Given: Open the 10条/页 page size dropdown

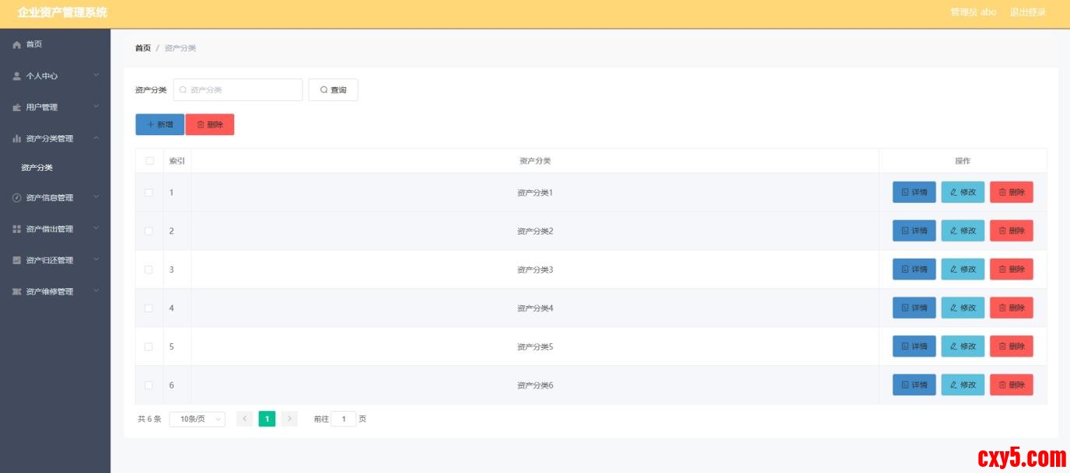Looking at the screenshot, I should click(197, 419).
